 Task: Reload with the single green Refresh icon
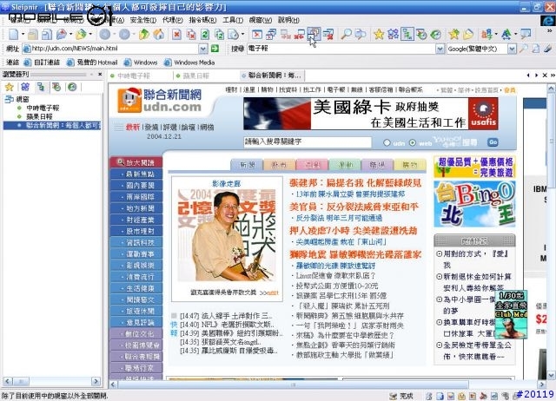coord(205,35)
